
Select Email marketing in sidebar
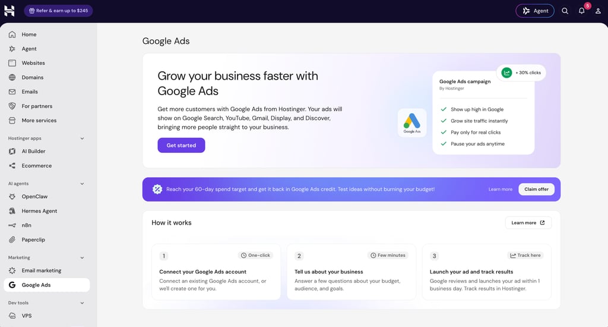(x=46, y=271)
